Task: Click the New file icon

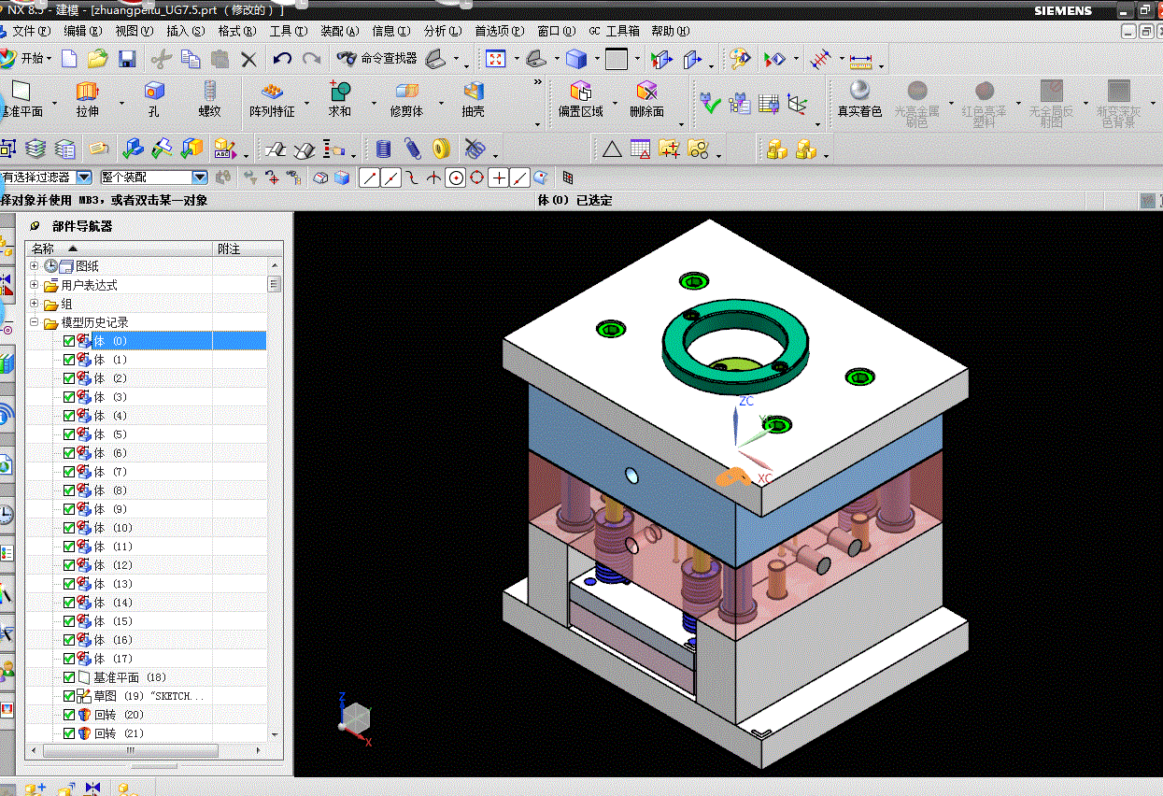Action: click(69, 59)
